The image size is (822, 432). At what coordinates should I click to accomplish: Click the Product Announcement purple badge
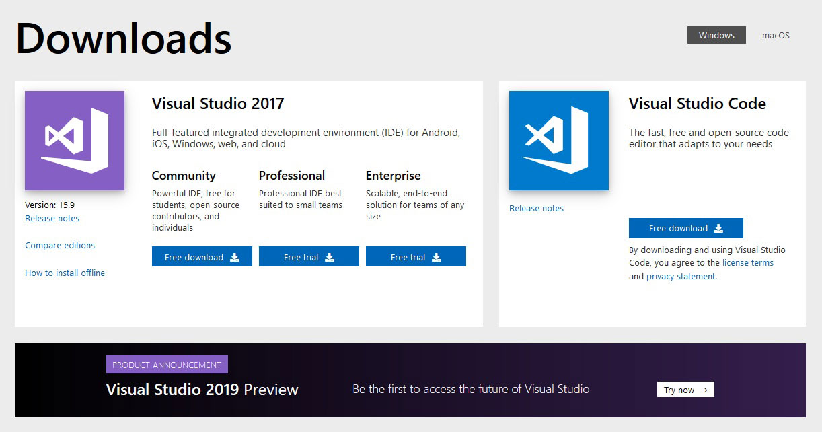[167, 365]
